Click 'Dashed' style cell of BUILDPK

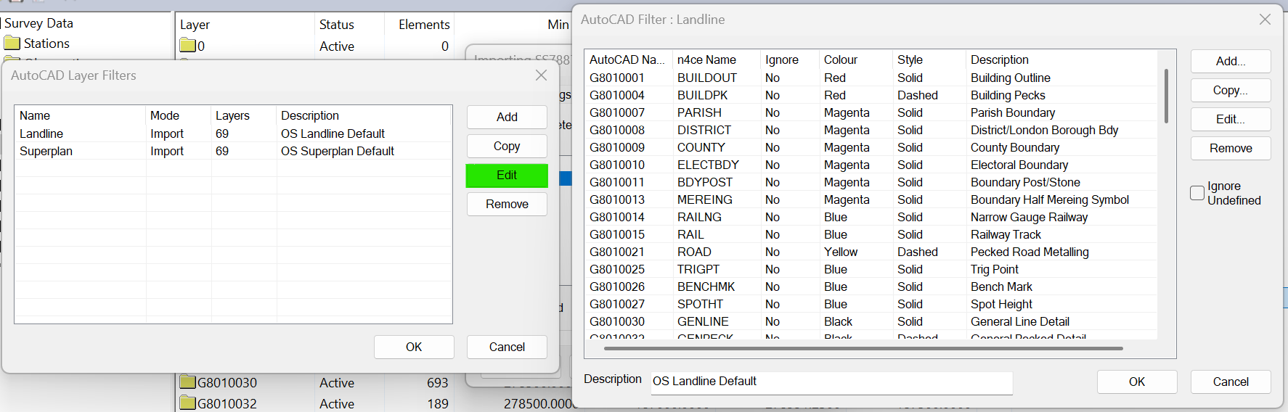918,95
